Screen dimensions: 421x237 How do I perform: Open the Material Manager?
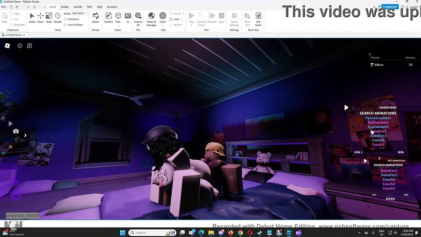(x=151, y=17)
